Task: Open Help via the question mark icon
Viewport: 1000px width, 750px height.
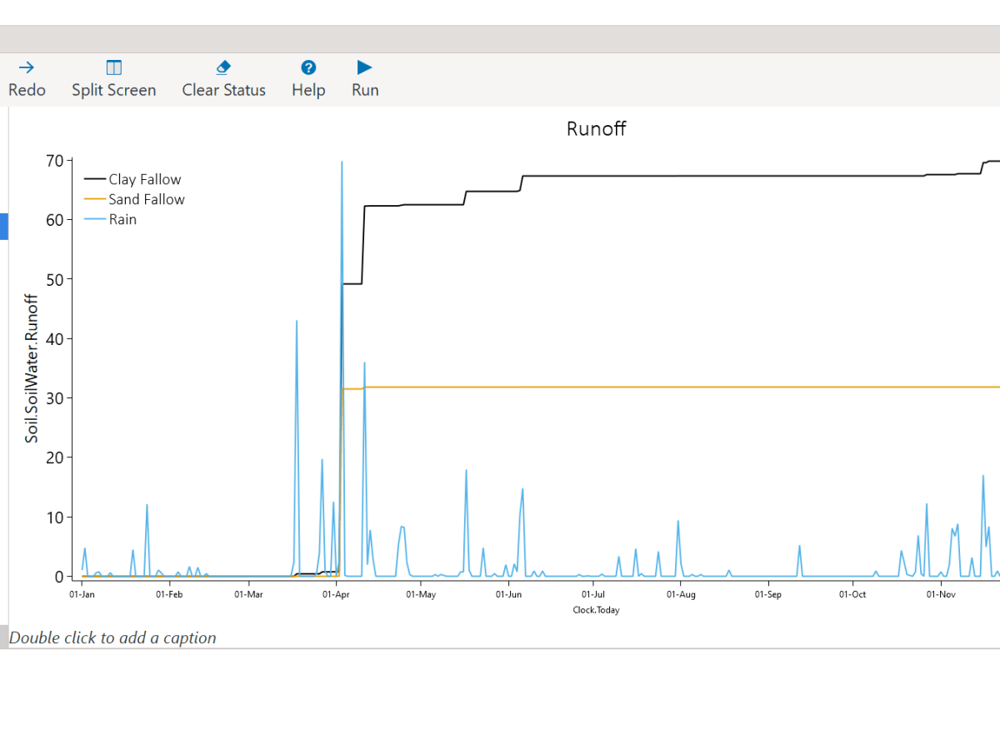Action: [x=307, y=67]
